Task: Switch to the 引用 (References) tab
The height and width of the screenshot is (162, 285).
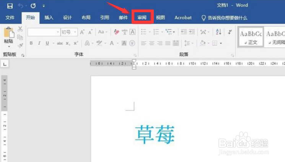Action: pyautogui.click(x=105, y=18)
